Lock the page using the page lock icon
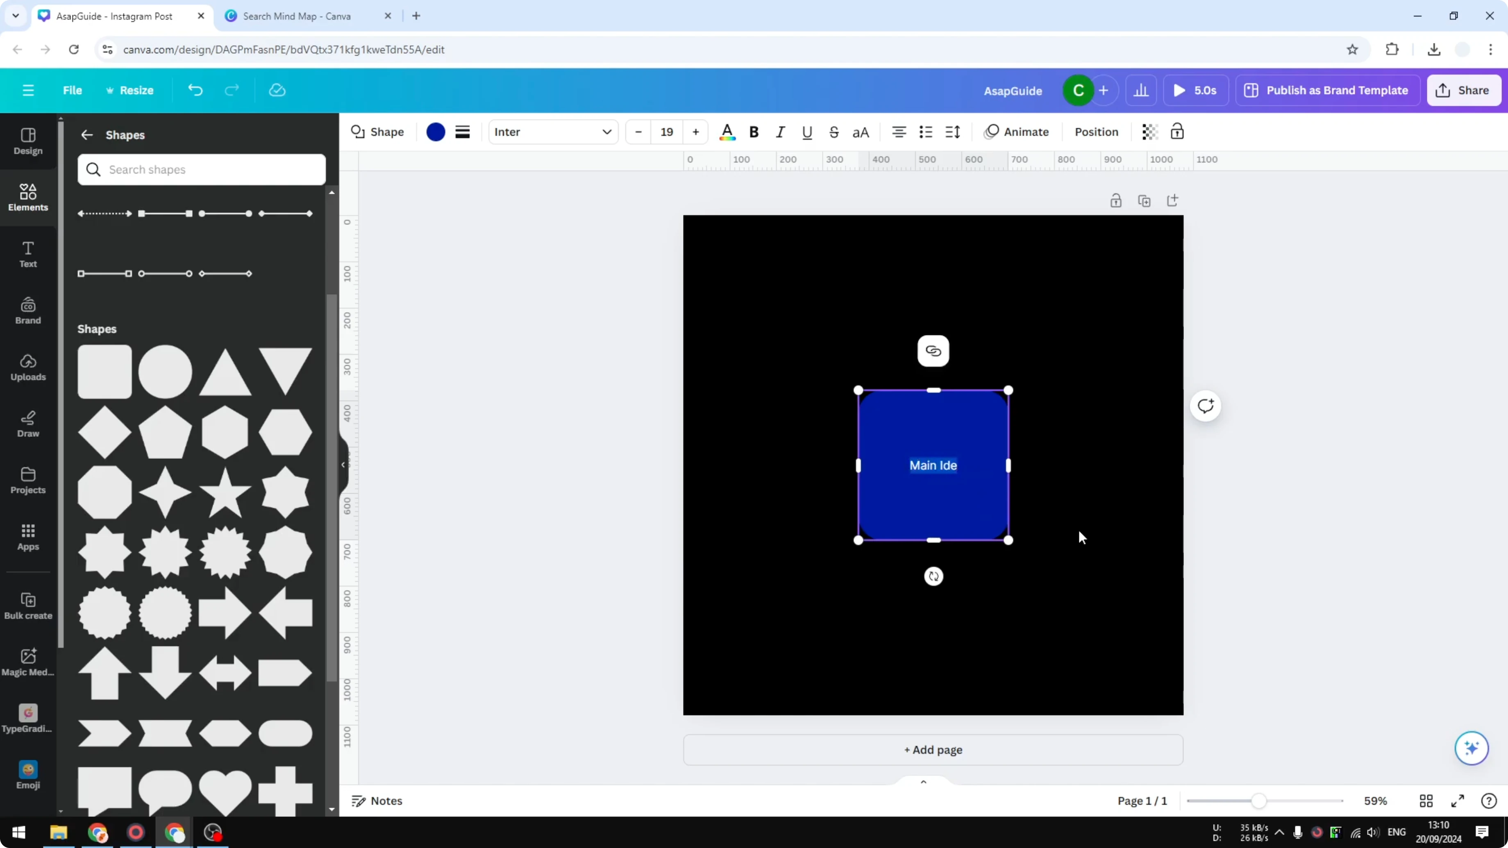 tap(1116, 201)
